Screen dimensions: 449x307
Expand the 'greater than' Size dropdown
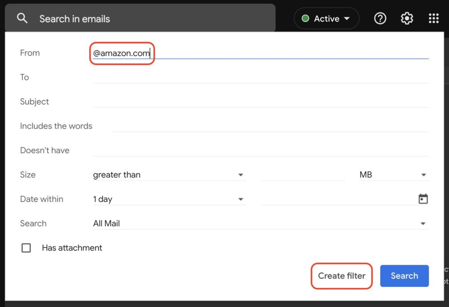pos(169,175)
